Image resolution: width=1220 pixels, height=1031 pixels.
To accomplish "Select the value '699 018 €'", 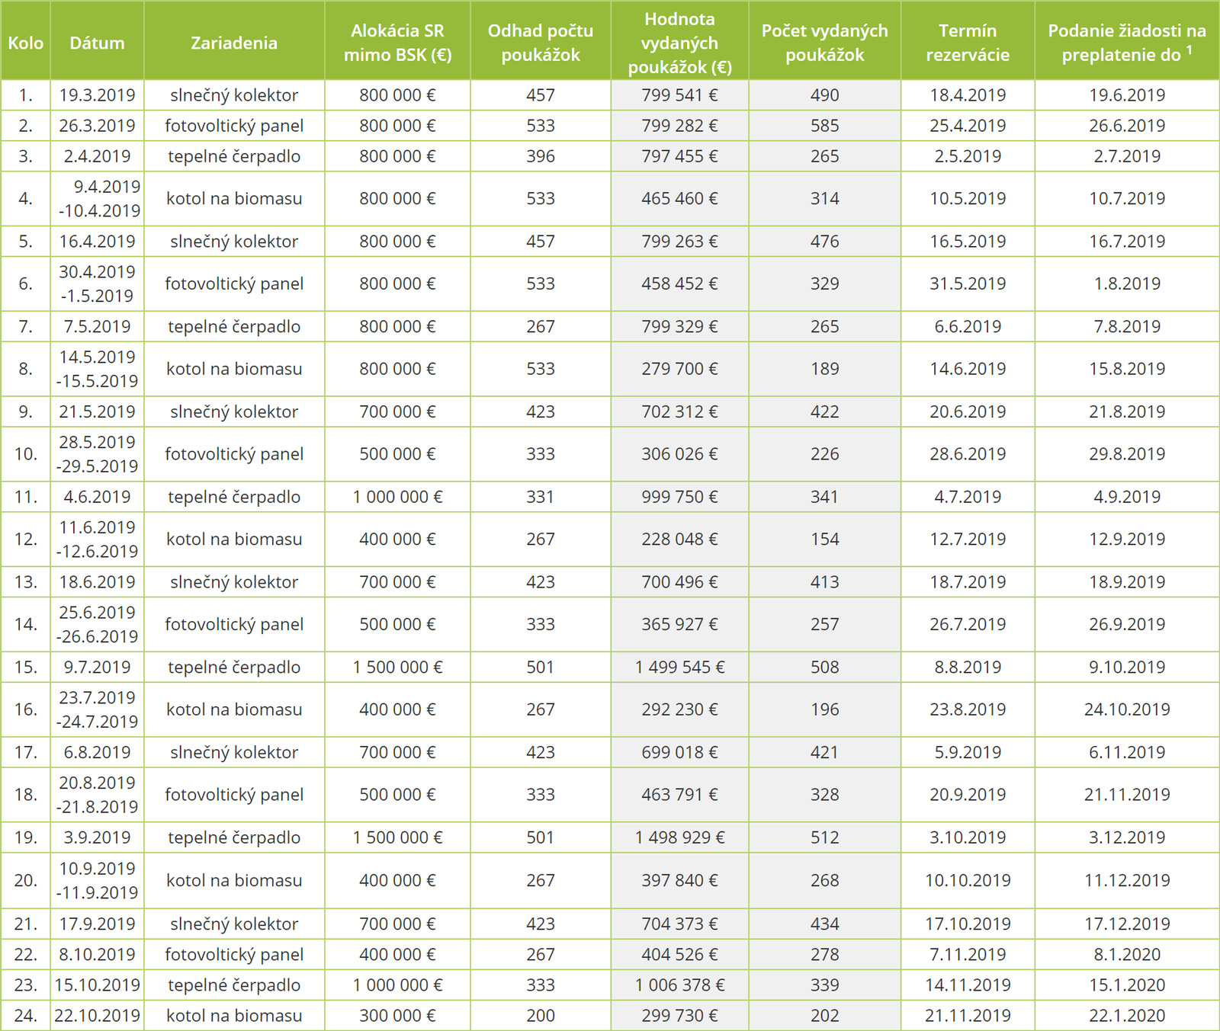I will coord(679,752).
